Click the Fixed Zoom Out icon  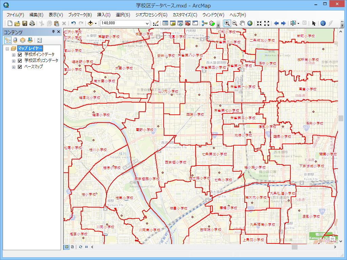point(267,23)
